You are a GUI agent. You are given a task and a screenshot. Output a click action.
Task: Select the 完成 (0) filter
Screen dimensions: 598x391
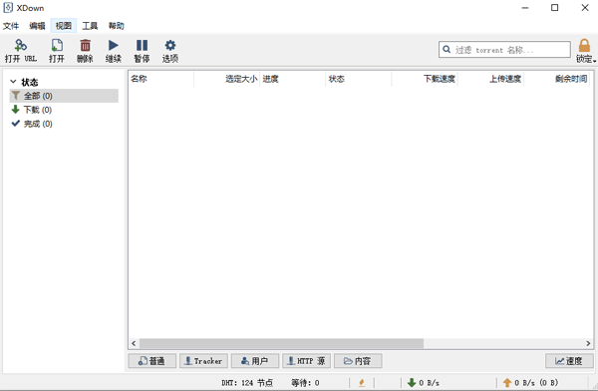38,124
